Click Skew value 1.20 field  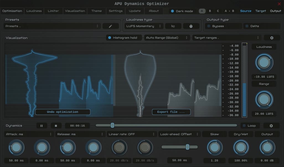(x=215, y=160)
